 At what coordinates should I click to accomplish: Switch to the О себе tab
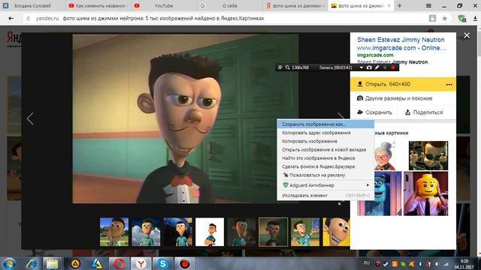(229, 5)
